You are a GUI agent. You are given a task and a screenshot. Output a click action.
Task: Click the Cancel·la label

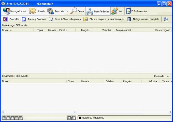[x=14, y=19]
